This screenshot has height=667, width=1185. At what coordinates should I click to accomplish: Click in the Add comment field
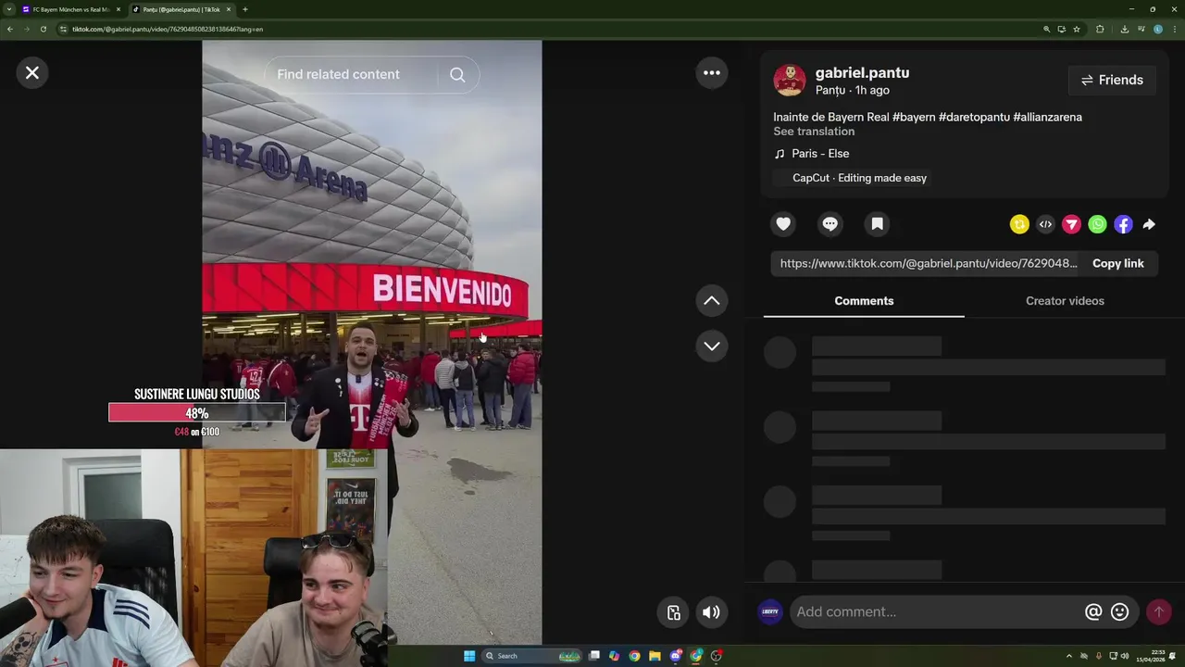click(x=935, y=611)
